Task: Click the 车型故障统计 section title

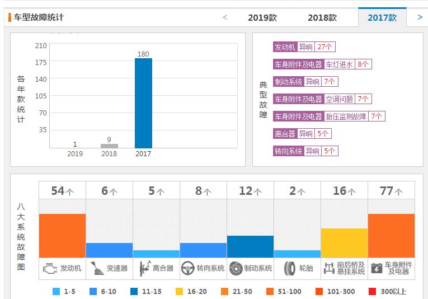Action: 39,17
